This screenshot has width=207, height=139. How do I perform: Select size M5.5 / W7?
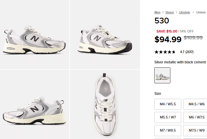click(168, 117)
